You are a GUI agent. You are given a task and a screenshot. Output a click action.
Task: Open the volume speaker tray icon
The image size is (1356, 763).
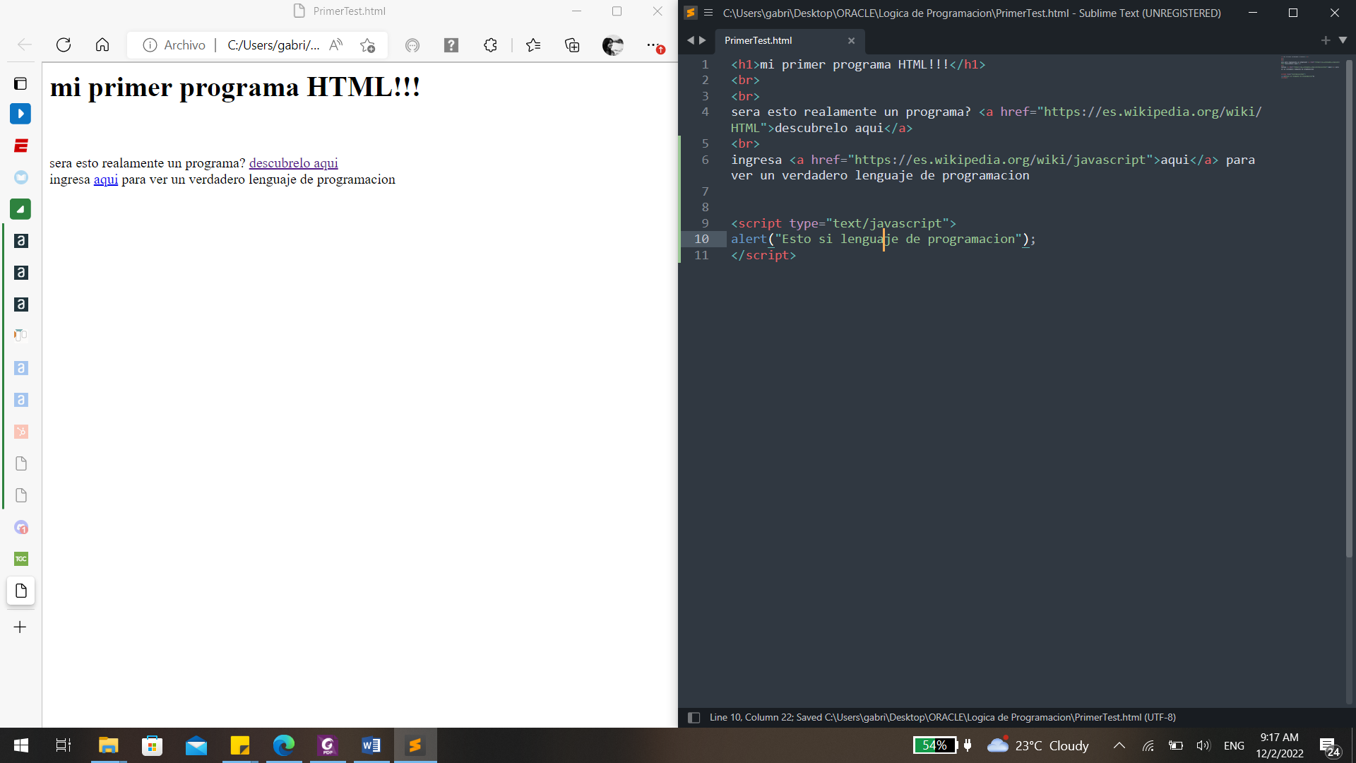[x=1203, y=745]
